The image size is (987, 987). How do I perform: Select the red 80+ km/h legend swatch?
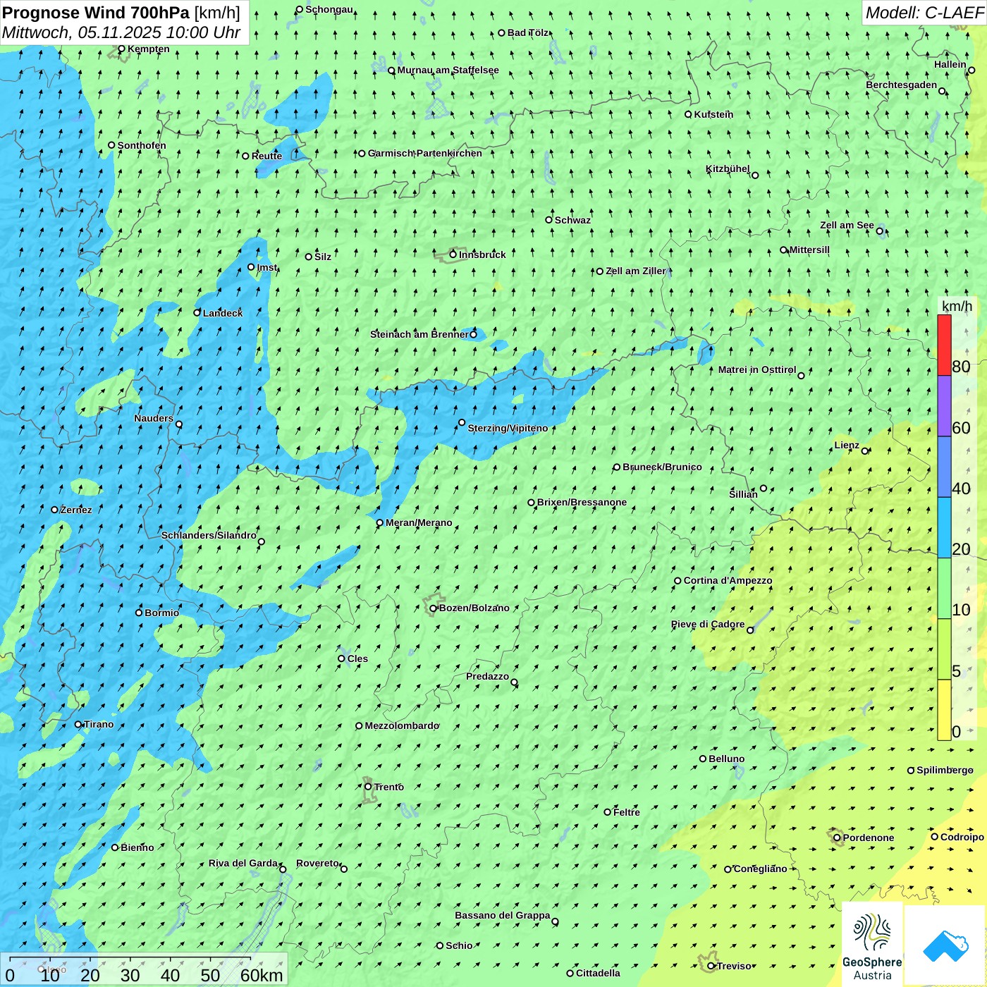[944, 345]
